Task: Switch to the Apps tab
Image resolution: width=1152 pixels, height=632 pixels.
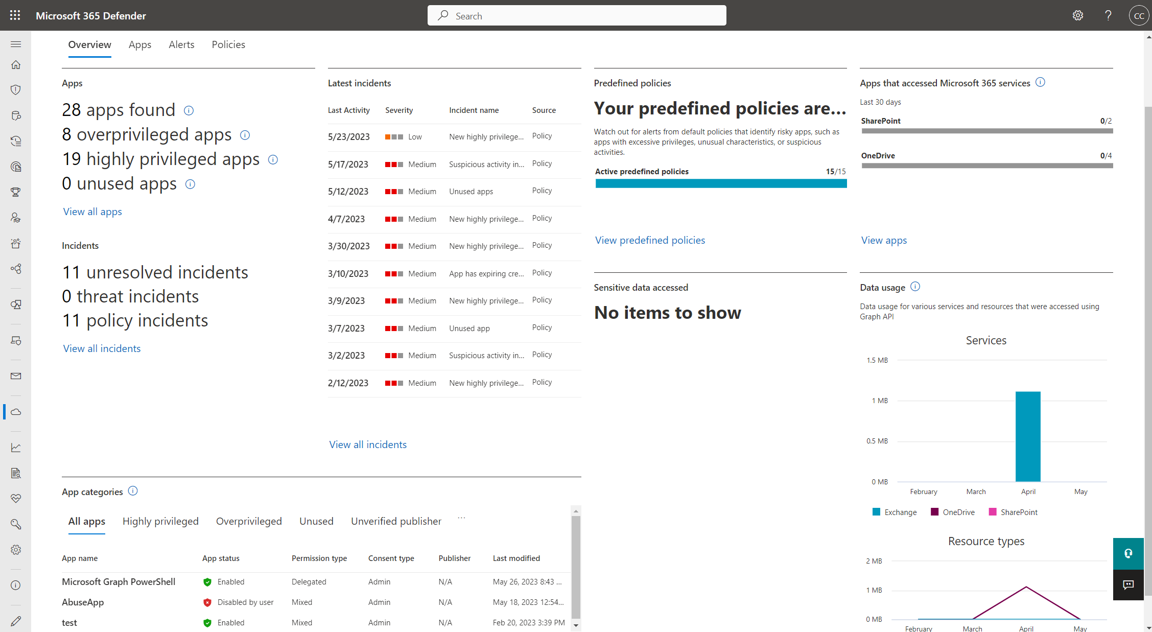Action: [x=139, y=44]
